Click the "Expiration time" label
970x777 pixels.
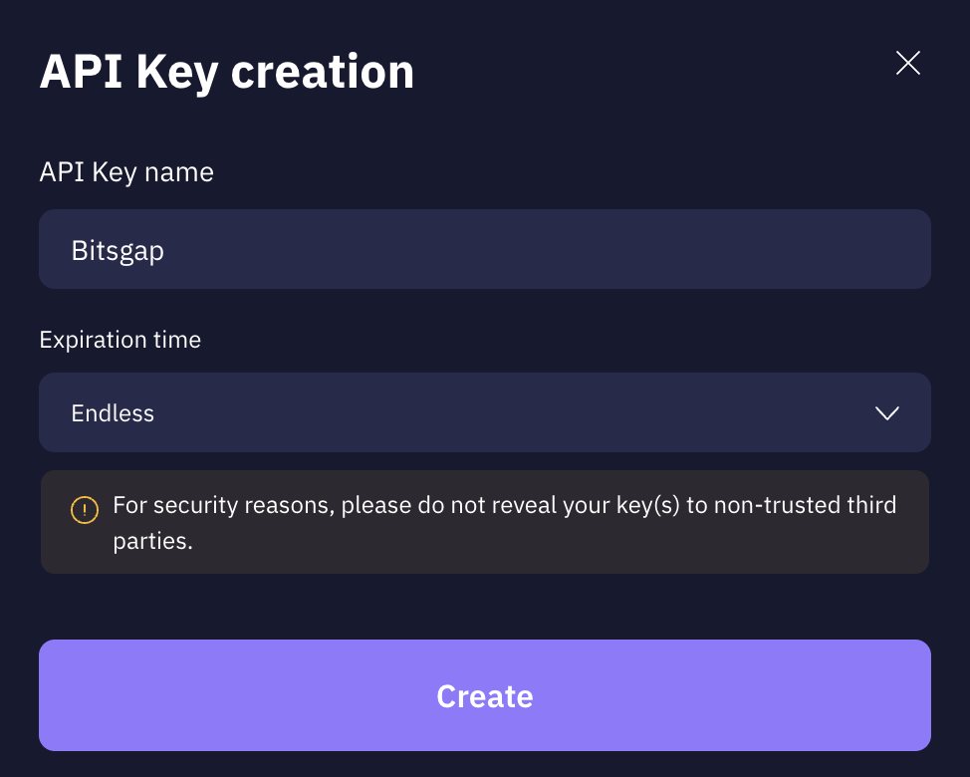[x=120, y=340]
